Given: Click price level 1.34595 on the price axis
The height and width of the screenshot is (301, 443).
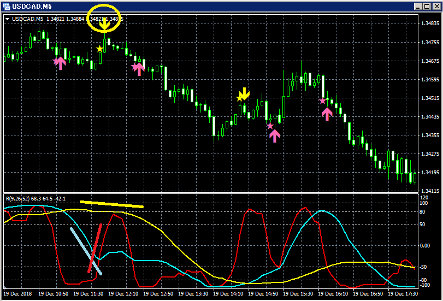Looking at the screenshot, I should pyautogui.click(x=430, y=79).
